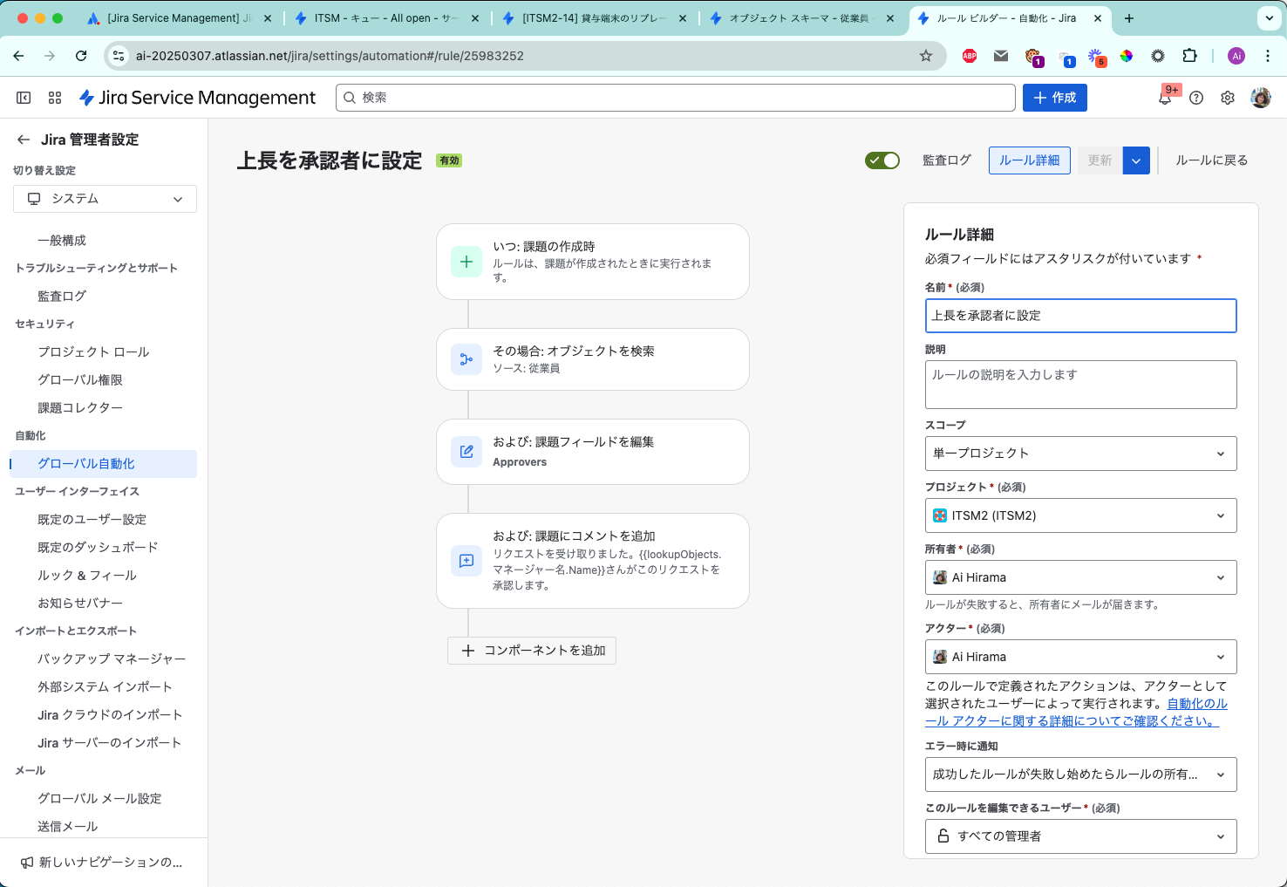Open Chrome three-dot menu
Image resolution: width=1287 pixels, height=887 pixels.
[x=1268, y=56]
